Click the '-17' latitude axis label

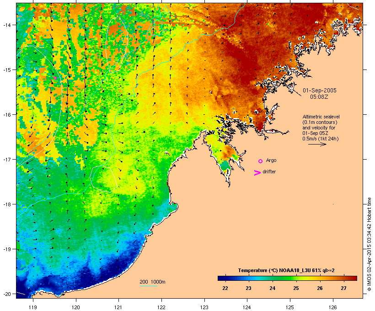pos(6,159)
